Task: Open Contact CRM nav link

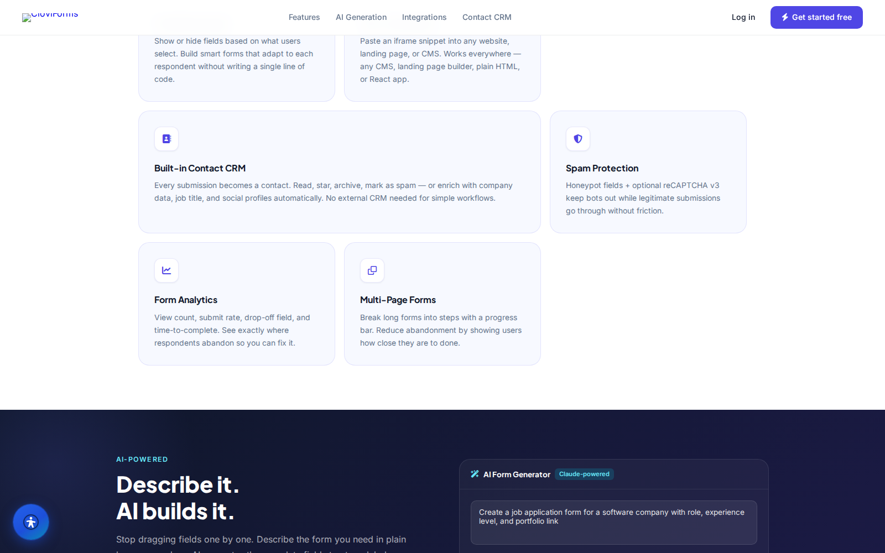Action: (x=487, y=17)
